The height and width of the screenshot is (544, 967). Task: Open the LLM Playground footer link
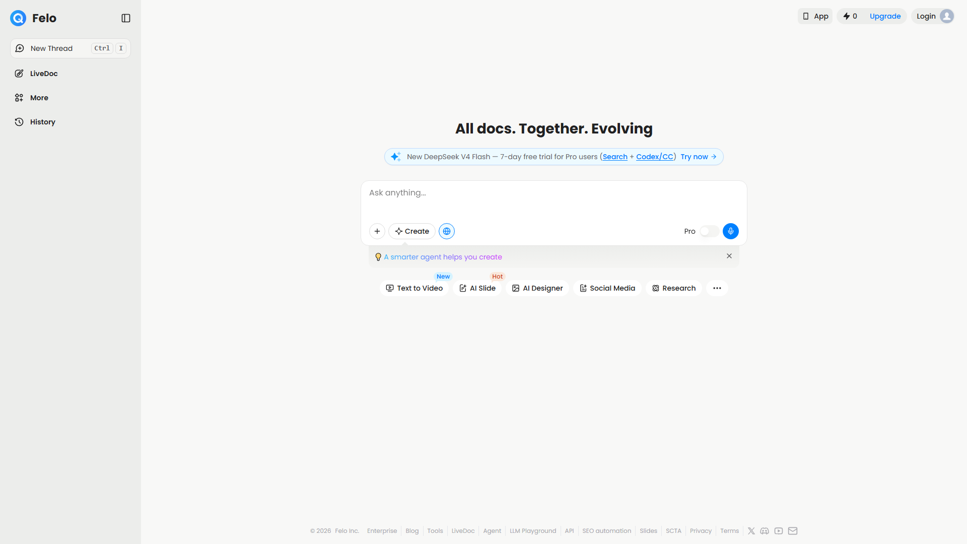click(533, 531)
